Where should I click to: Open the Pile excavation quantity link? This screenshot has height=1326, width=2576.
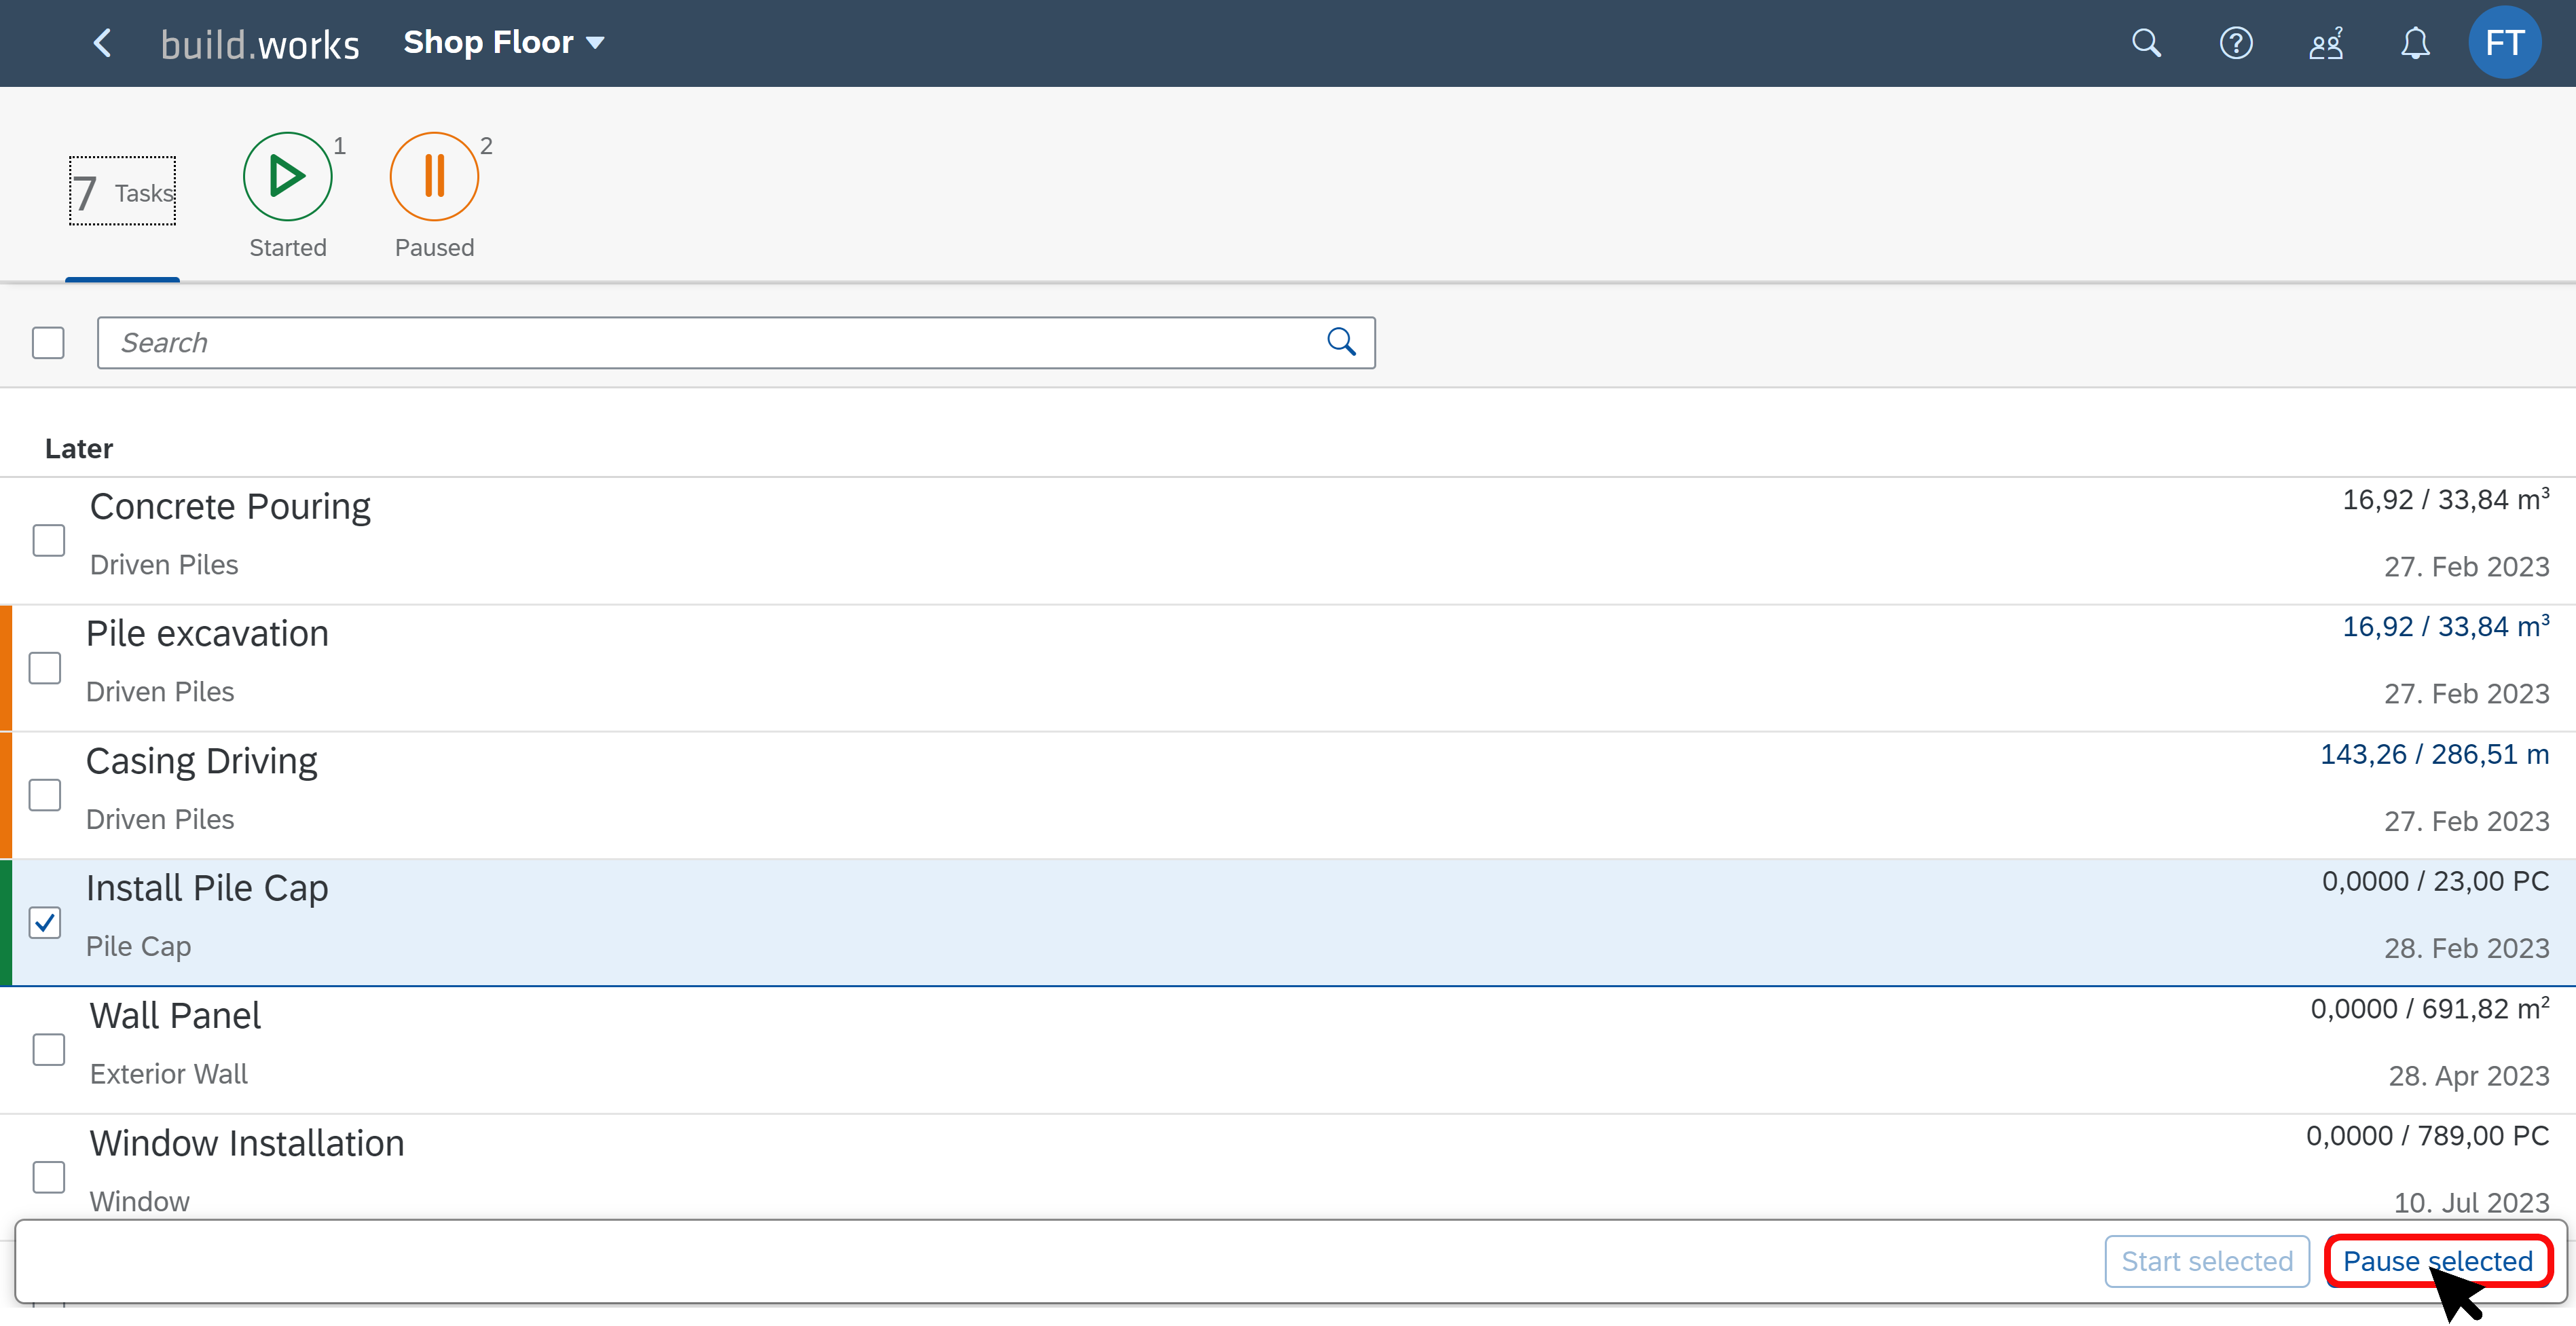(2445, 627)
